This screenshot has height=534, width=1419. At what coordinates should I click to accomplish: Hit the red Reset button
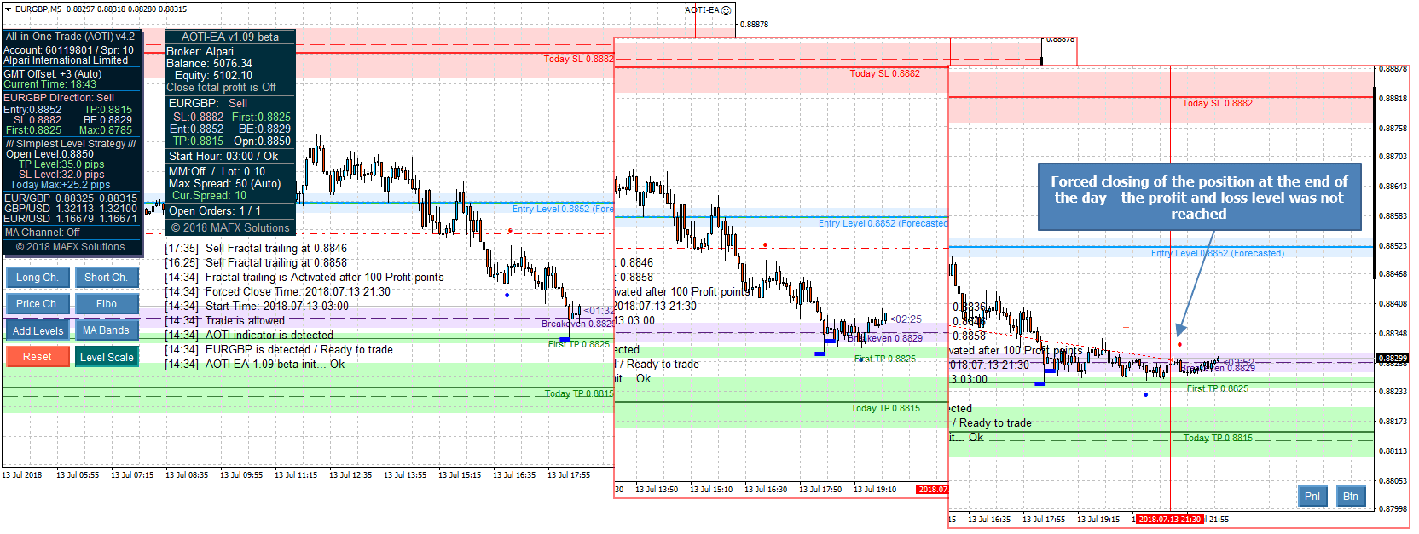(x=38, y=357)
